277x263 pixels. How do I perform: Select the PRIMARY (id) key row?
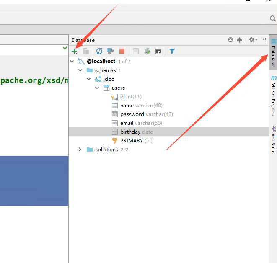tap(169, 140)
